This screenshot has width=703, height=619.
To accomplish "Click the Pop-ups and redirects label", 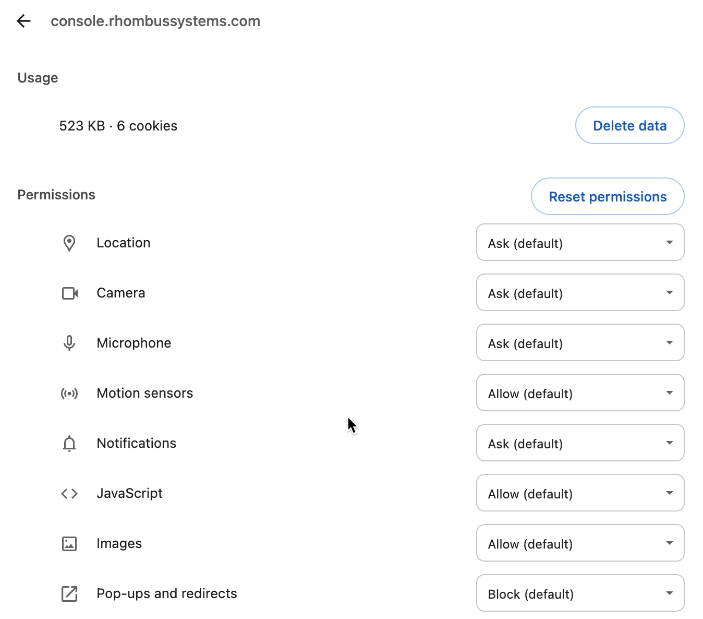I will click(x=167, y=593).
